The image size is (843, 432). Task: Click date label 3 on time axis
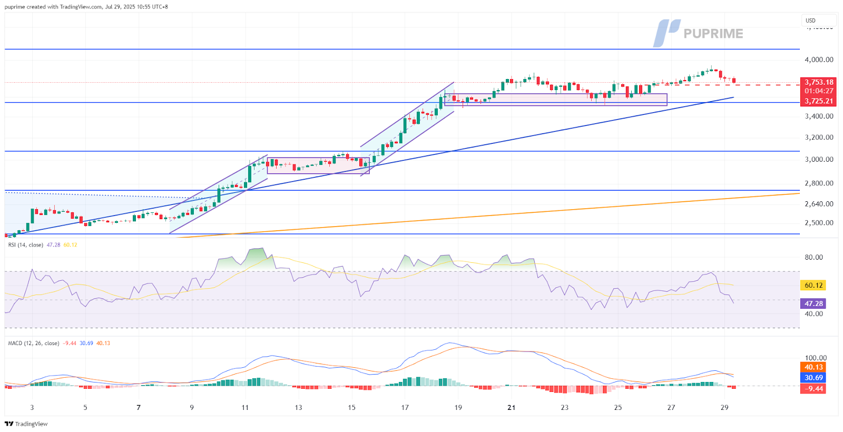(x=32, y=407)
